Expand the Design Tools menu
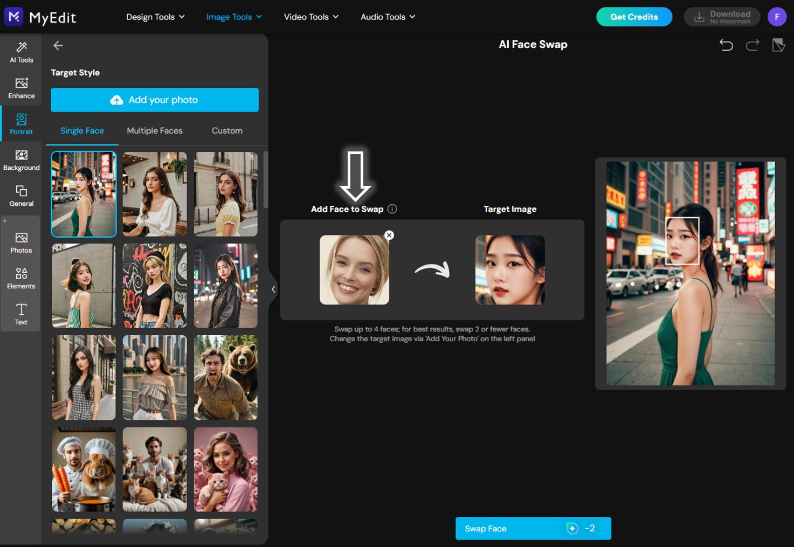This screenshot has height=547, width=794. click(155, 17)
